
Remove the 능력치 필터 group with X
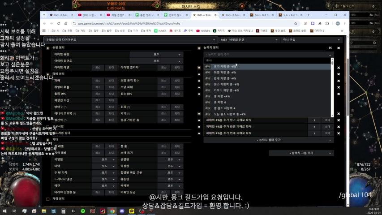(x=339, y=48)
